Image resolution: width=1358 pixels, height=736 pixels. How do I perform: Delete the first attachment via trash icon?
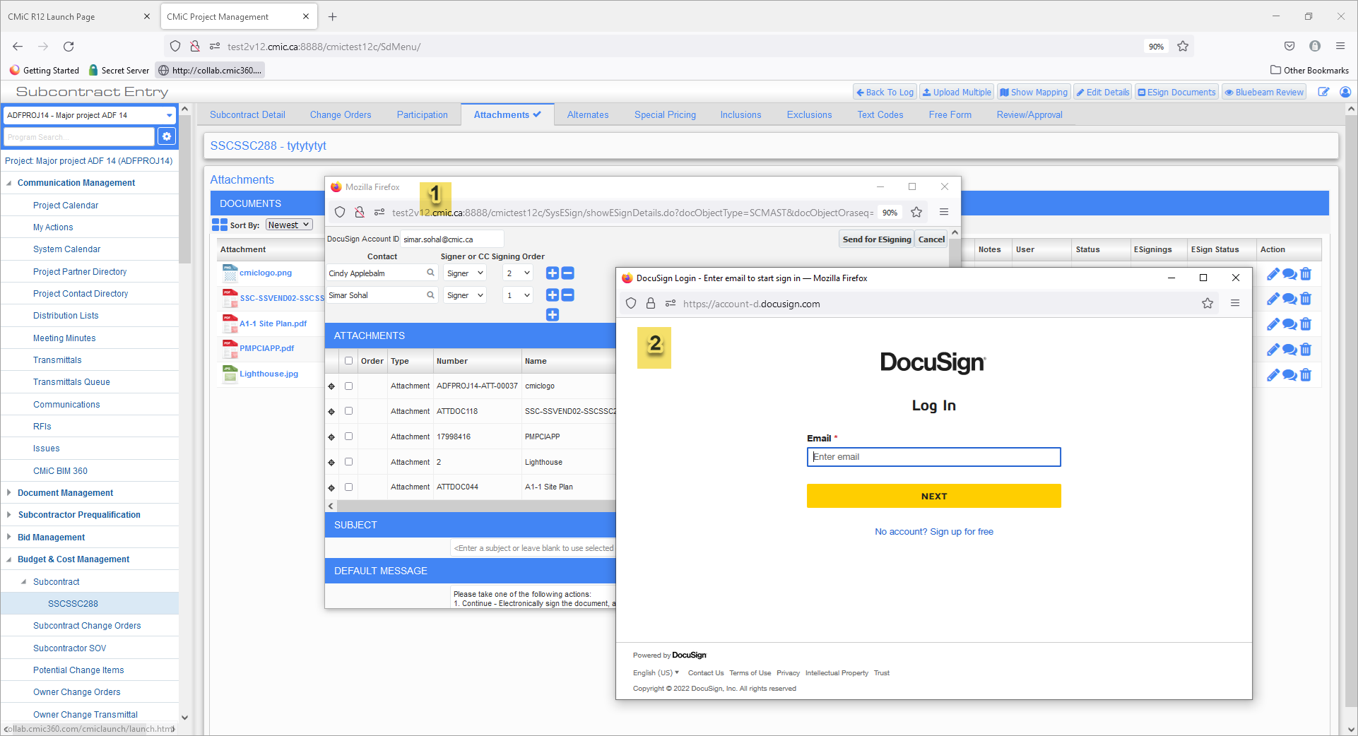[x=1305, y=274]
